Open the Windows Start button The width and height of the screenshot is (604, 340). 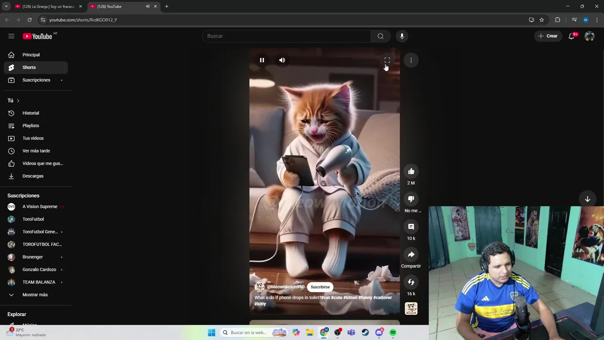click(211, 332)
